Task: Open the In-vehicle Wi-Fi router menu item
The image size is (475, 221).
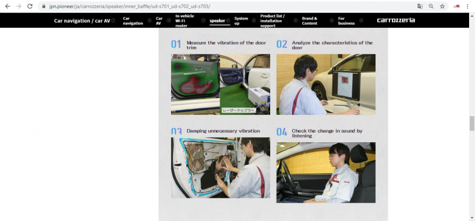Action: tap(185, 21)
